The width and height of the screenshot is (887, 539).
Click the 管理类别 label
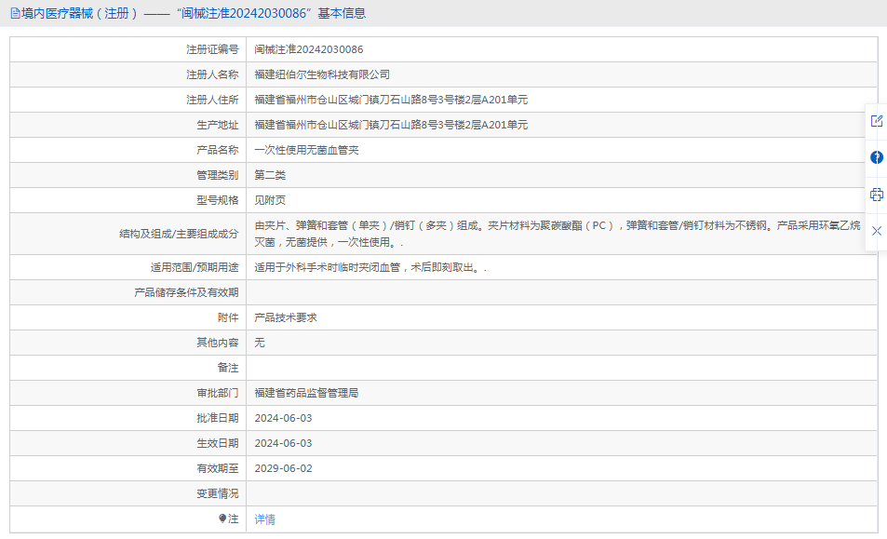(x=217, y=175)
